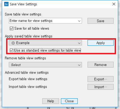120x109 pixels.
Task: Click the Save button
Action: [x=101, y=21]
